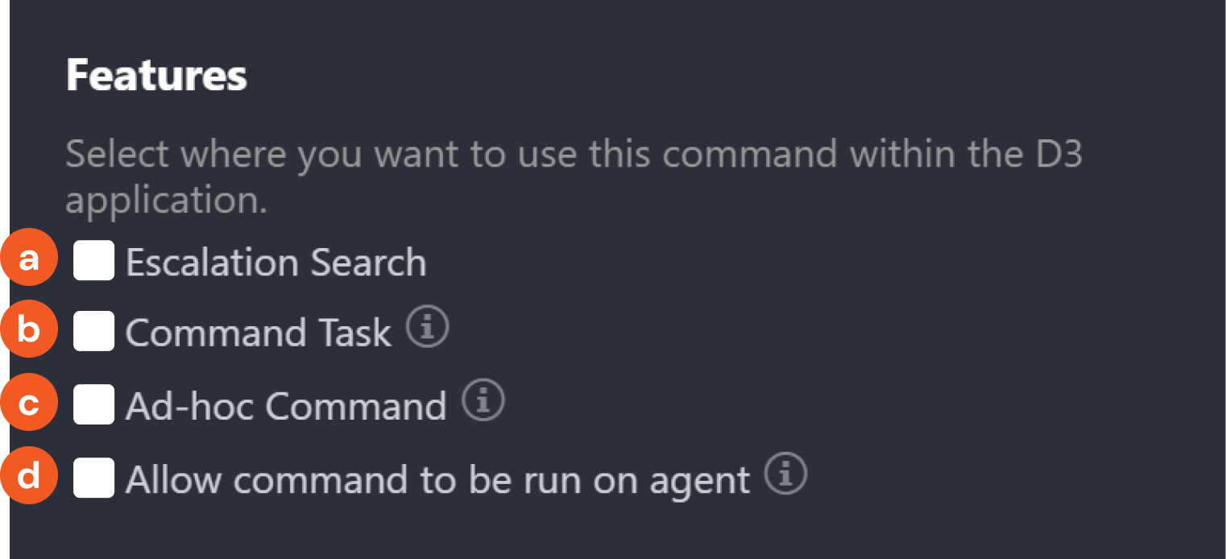Click the word 'application.' in the description
Image resolution: width=1226 pixels, height=559 pixels.
[x=166, y=200]
